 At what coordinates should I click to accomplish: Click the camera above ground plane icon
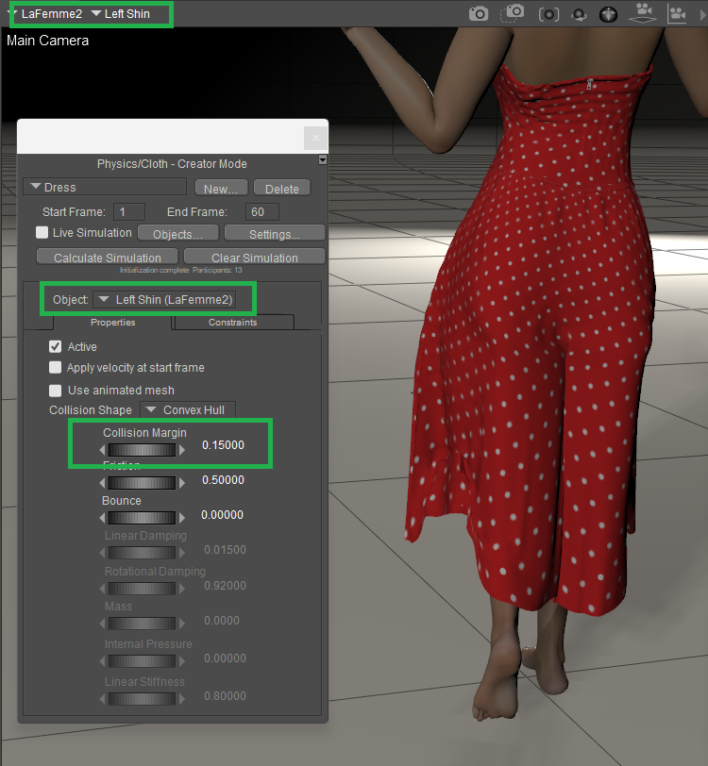[x=643, y=13]
